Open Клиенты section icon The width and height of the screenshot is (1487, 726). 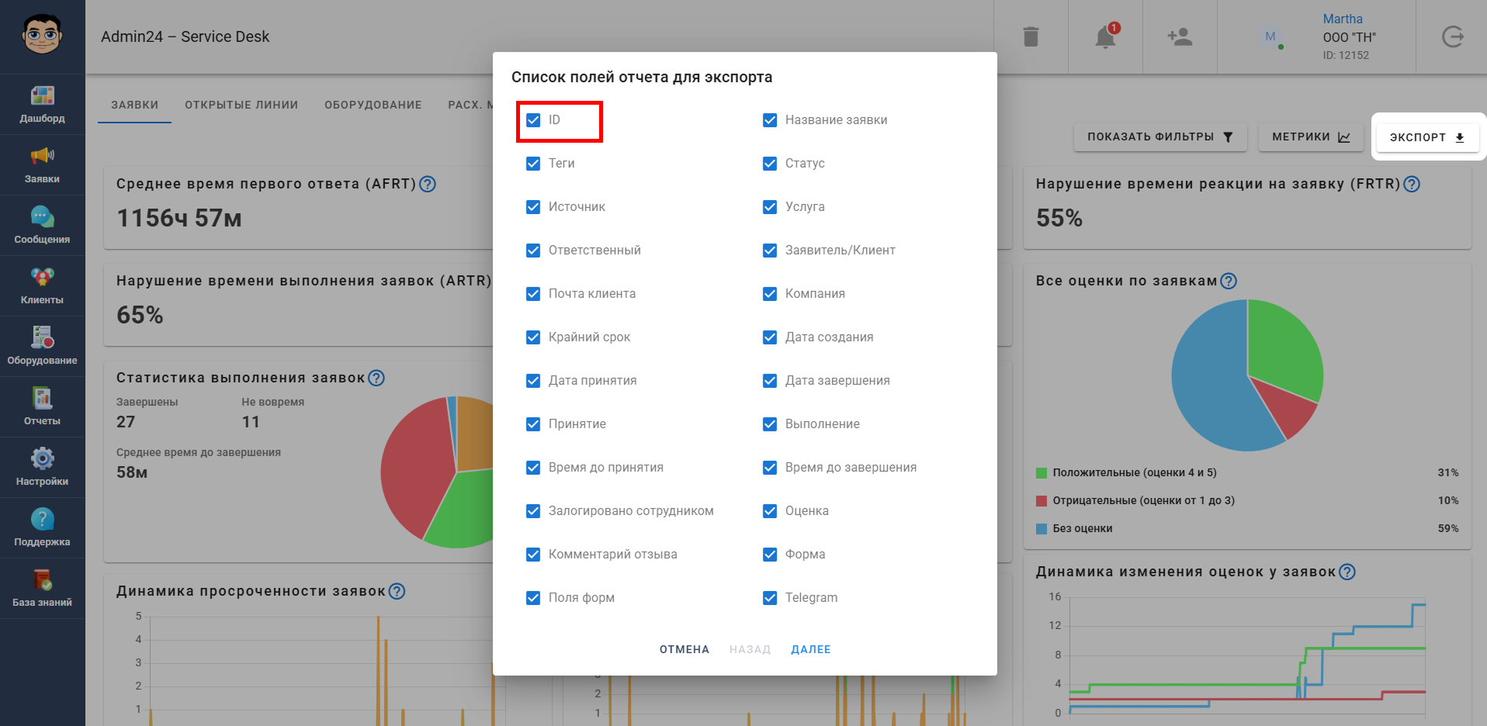click(42, 277)
